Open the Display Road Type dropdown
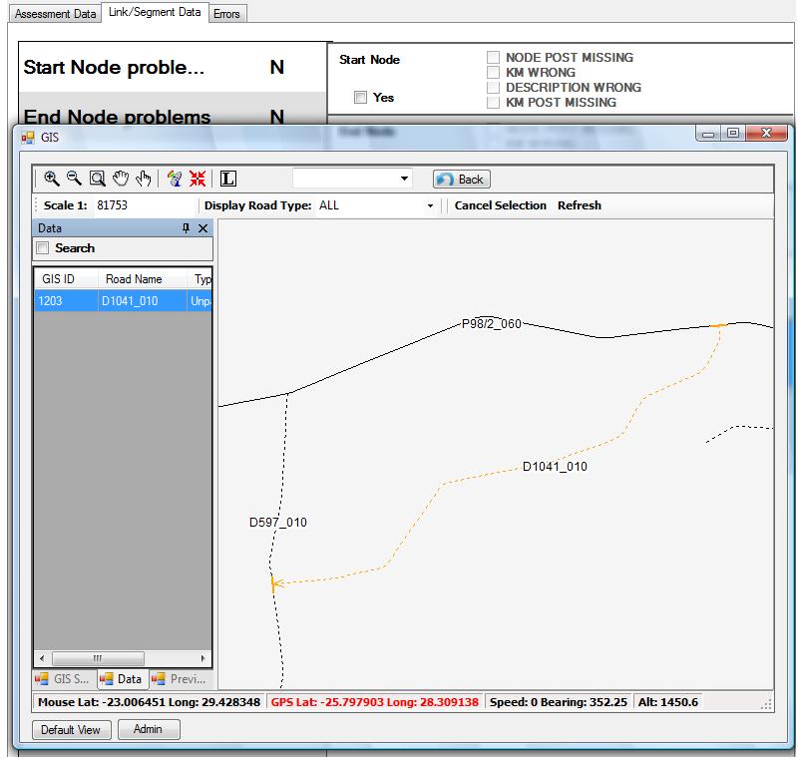The image size is (798, 758). click(x=430, y=205)
